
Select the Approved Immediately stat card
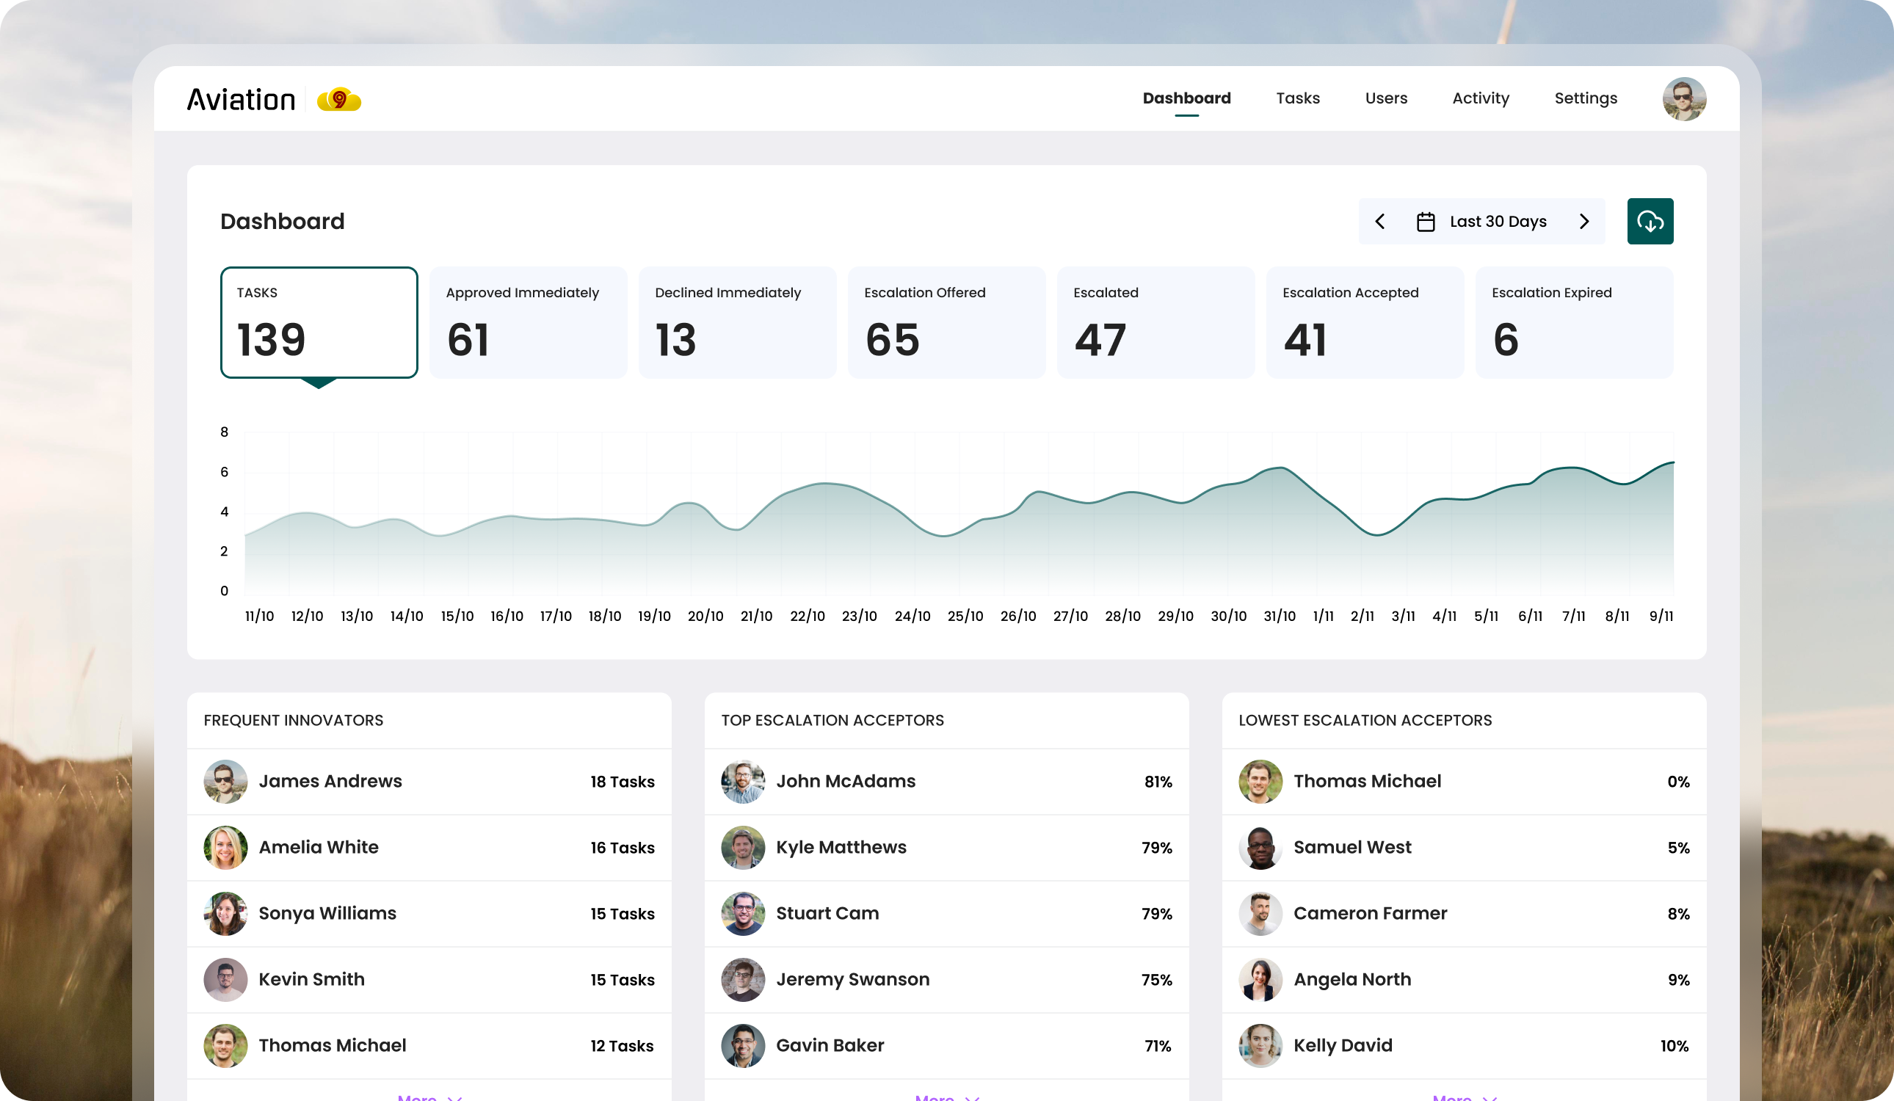point(528,322)
